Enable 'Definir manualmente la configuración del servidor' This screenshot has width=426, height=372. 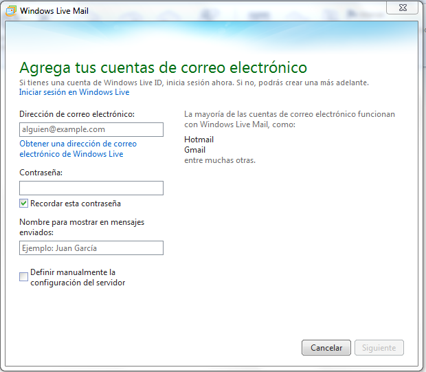(x=24, y=276)
